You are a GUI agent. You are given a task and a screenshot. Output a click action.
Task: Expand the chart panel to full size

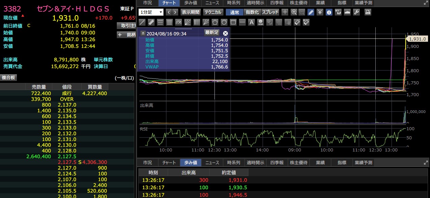[425, 3]
